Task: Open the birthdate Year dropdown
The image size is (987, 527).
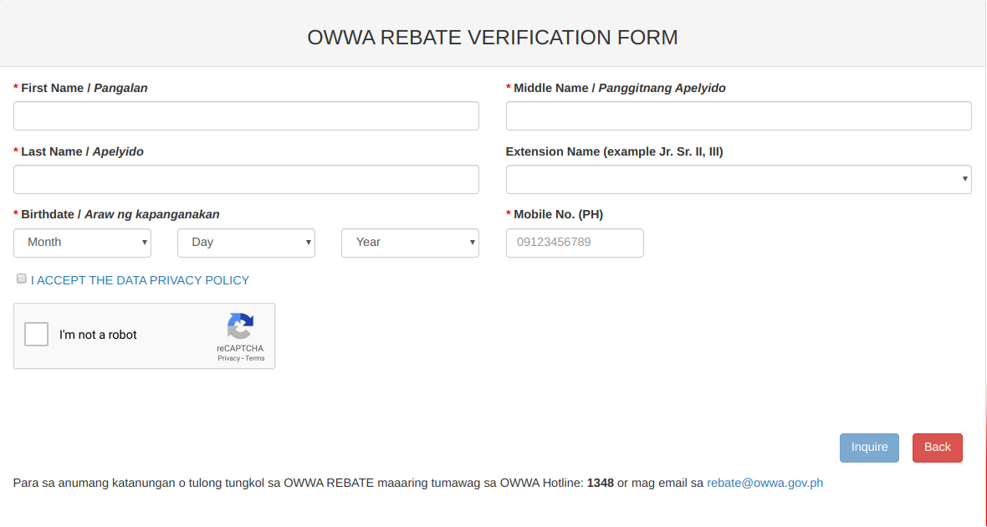Action: (x=410, y=243)
